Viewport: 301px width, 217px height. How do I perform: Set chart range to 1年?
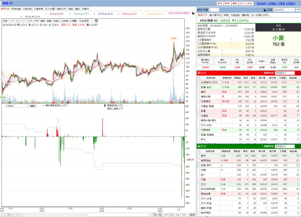[178, 215]
